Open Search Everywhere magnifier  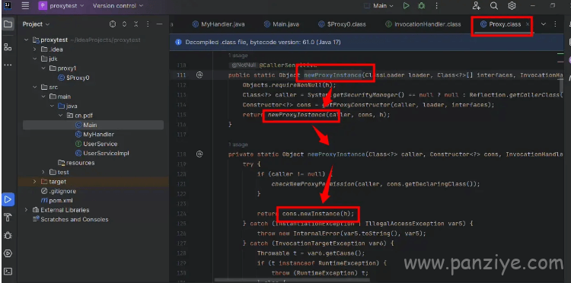(494, 6)
